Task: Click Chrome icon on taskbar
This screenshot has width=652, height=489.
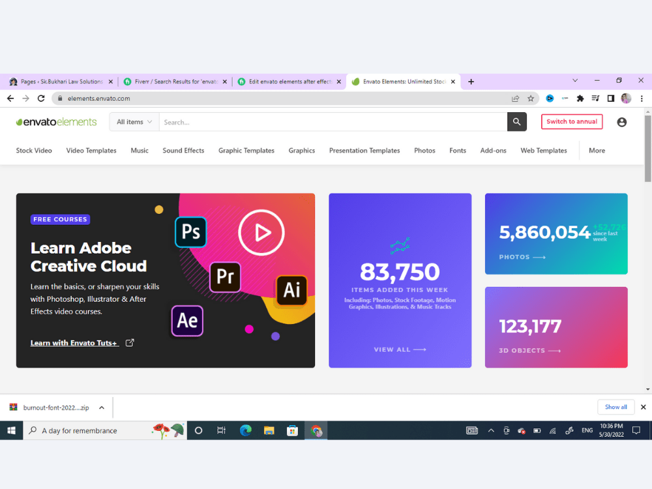Action: click(316, 430)
